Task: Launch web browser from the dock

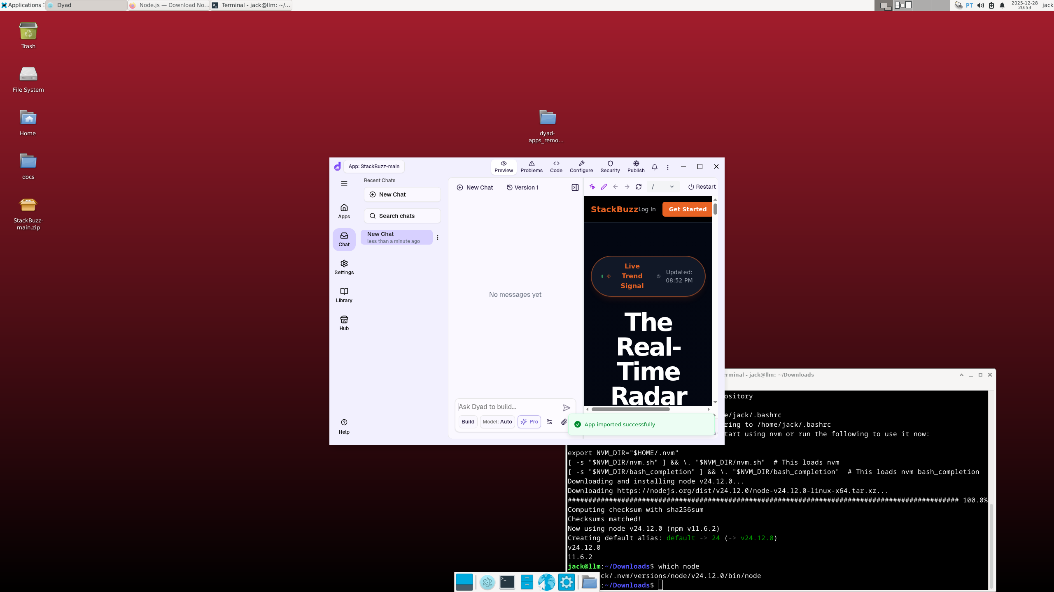Action: point(546,582)
